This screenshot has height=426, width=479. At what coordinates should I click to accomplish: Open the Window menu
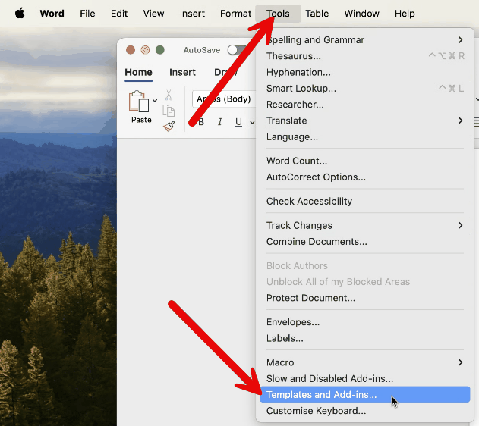361,14
